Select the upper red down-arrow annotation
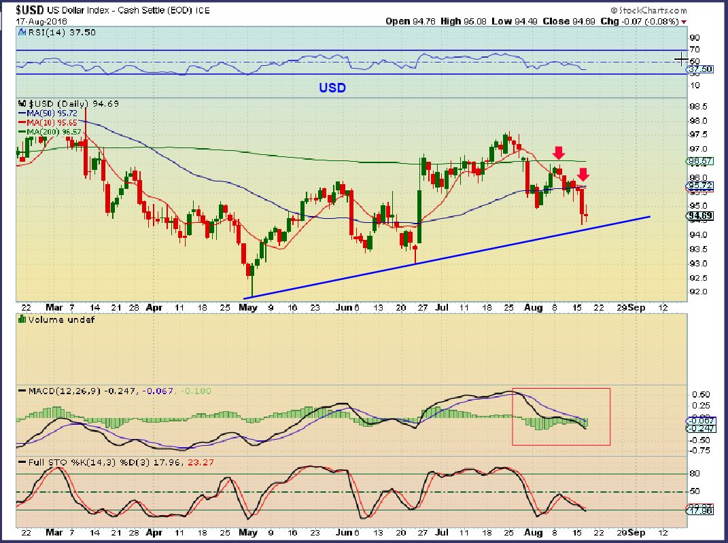Image resolution: width=728 pixels, height=543 pixels. click(x=559, y=152)
